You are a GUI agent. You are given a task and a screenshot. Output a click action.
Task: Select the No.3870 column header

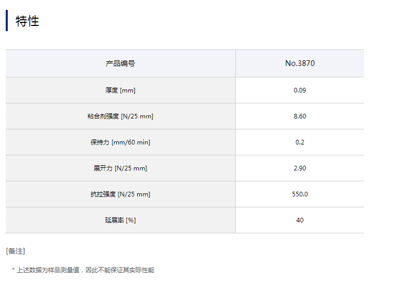click(300, 63)
